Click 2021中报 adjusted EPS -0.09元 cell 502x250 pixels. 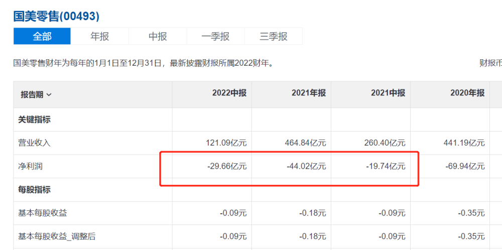point(392,236)
